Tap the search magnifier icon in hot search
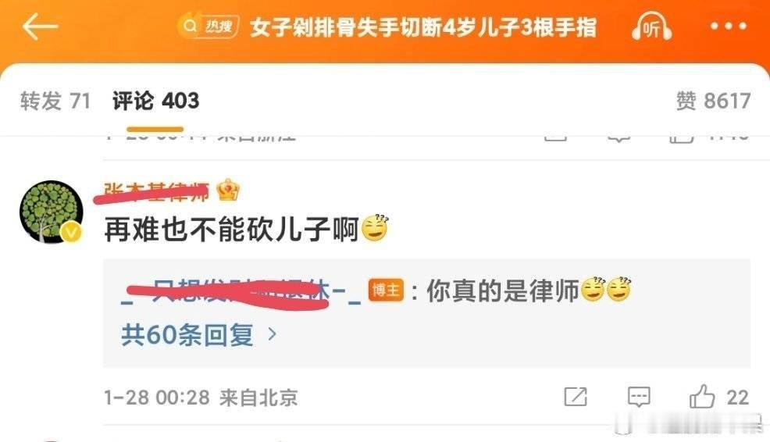Viewport: 770px width, 442px height. [x=189, y=26]
